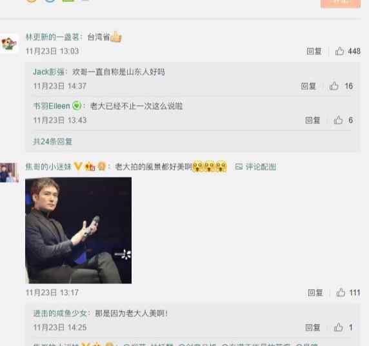Reply to the comment posted at 13:17

[315, 292]
